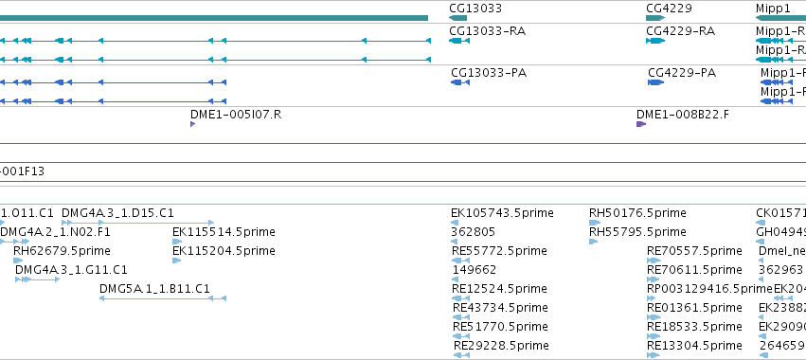Image resolution: width=806 pixels, height=360 pixels.
Task: Select the long teal gene bar
Action: point(214,18)
